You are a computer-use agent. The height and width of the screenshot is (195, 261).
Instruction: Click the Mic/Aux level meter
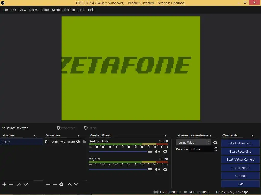pos(128,162)
